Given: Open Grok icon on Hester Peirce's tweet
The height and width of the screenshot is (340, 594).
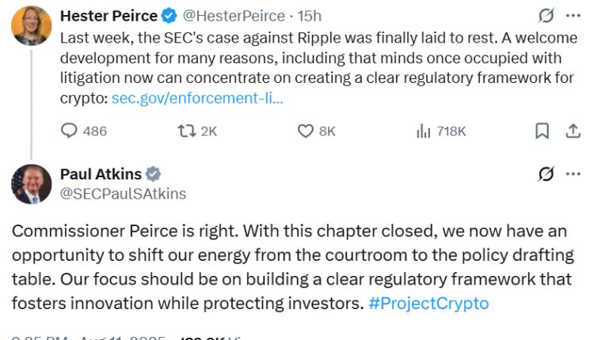Looking at the screenshot, I should point(545,16).
